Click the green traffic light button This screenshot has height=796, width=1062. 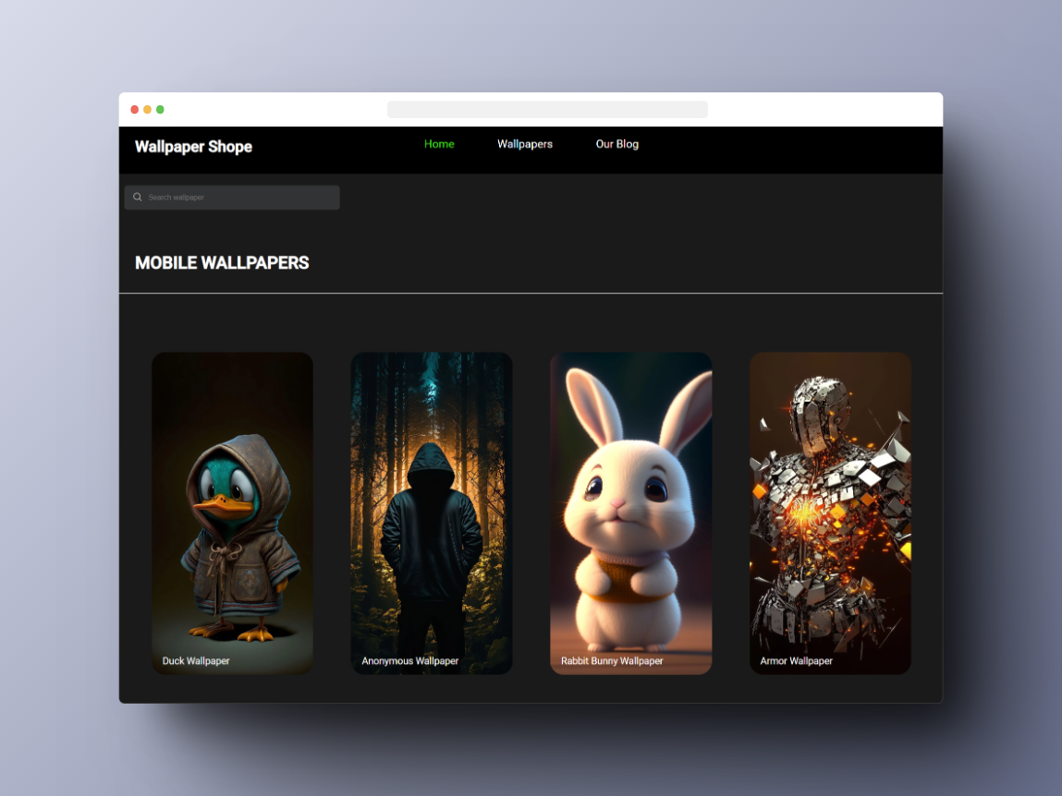coord(160,108)
